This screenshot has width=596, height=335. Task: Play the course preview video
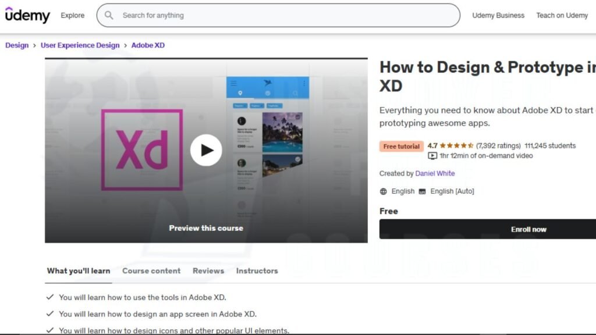point(206,150)
